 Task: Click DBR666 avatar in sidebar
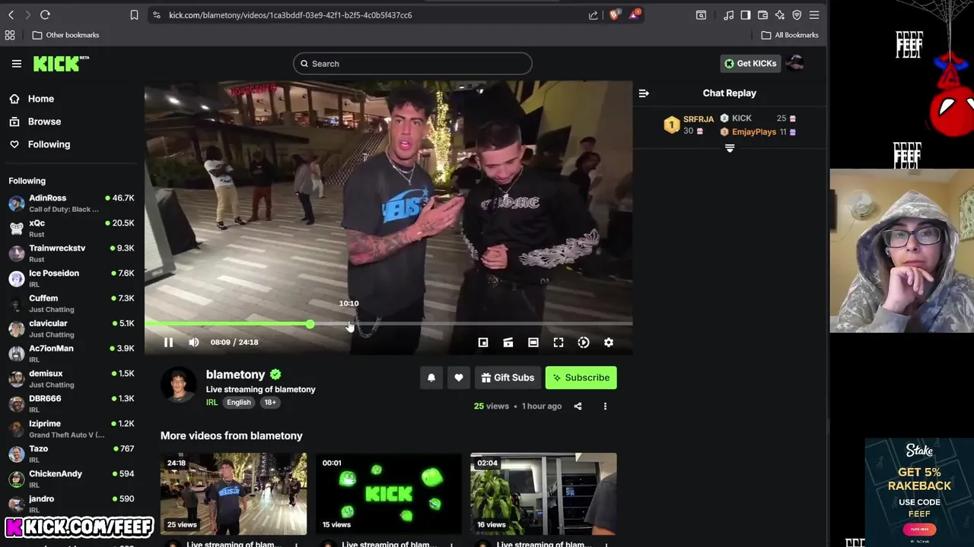click(17, 404)
